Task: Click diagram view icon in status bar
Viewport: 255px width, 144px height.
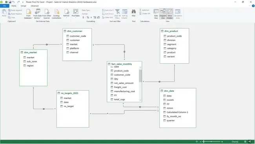Action: tap(250, 142)
